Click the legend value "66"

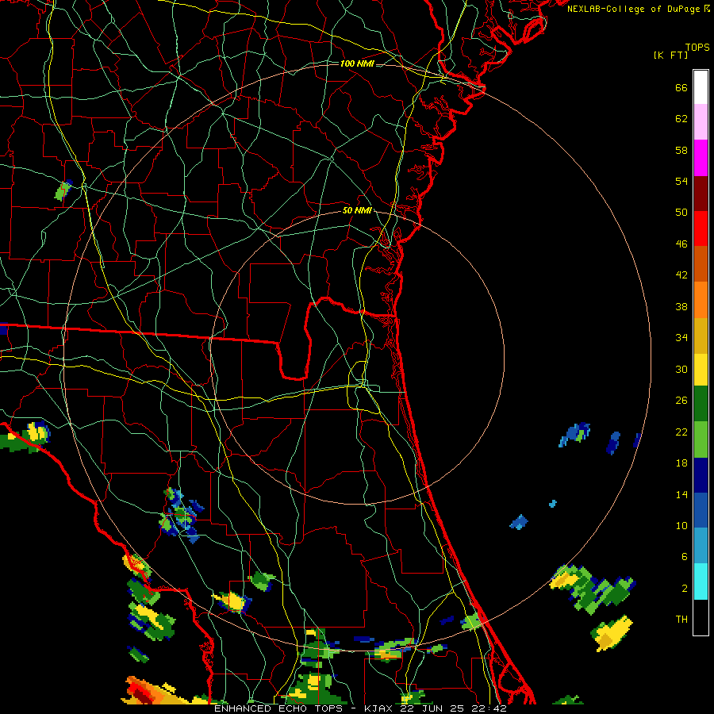click(681, 88)
